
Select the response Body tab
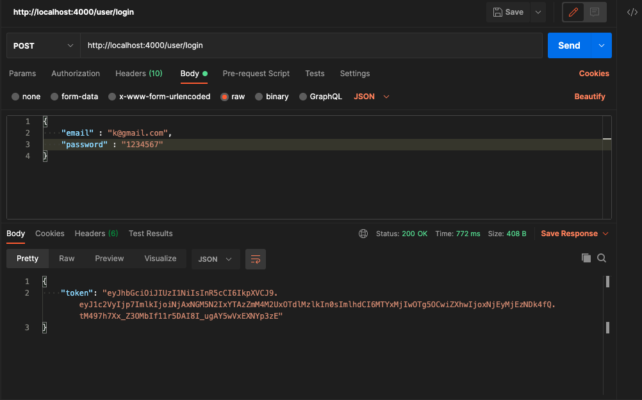[15, 234]
